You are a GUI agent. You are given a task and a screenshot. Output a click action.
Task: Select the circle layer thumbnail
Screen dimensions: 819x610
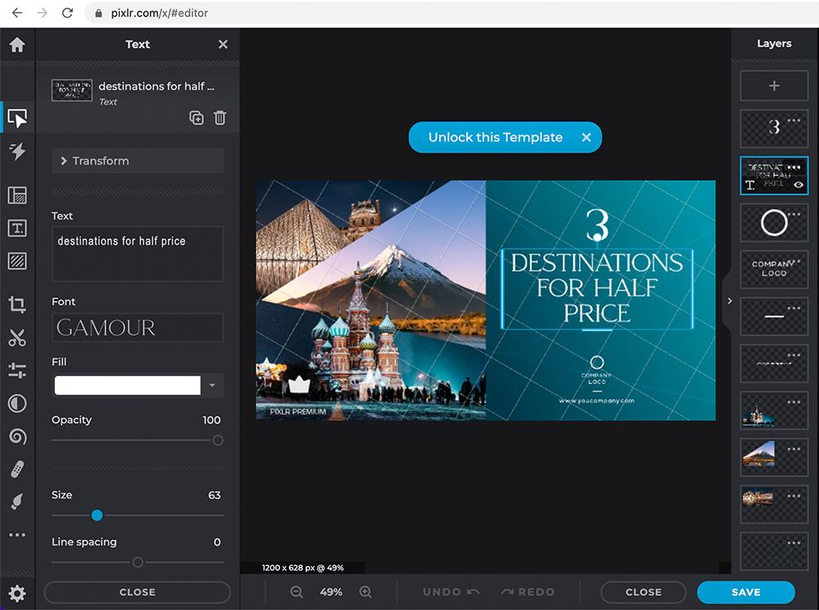pos(774,223)
